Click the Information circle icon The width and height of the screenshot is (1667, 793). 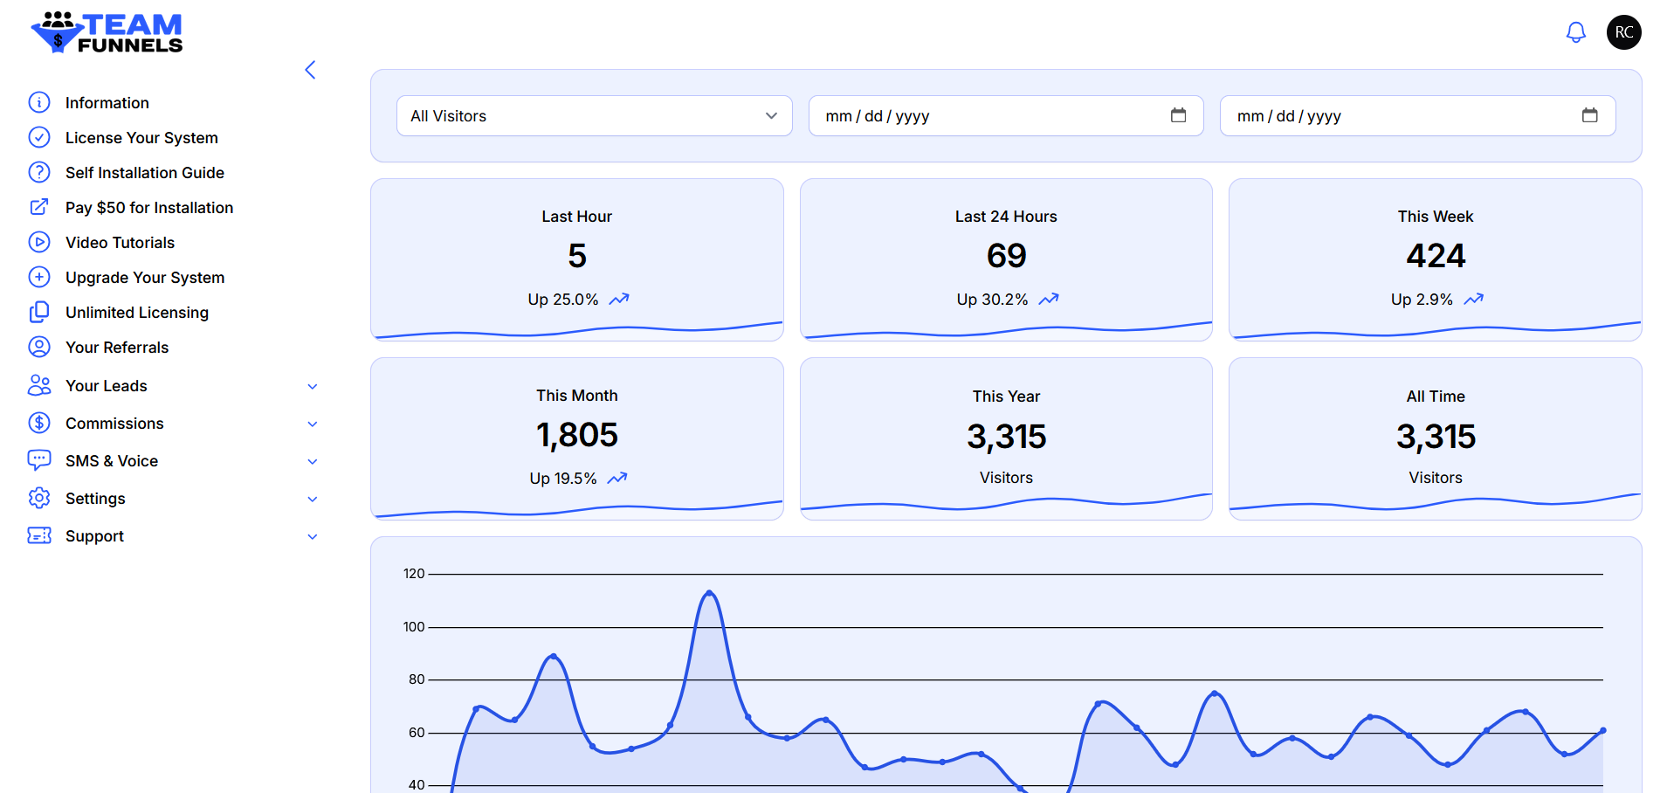click(39, 103)
